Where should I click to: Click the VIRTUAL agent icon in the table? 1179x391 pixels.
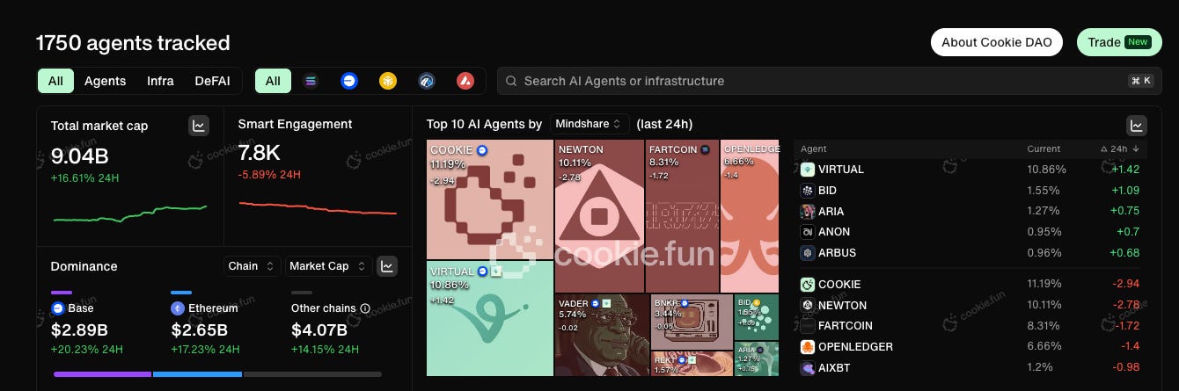point(807,169)
